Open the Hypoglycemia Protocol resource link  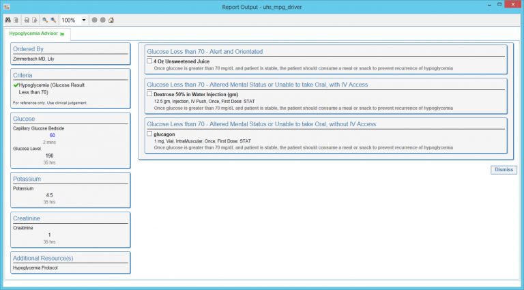point(35,268)
